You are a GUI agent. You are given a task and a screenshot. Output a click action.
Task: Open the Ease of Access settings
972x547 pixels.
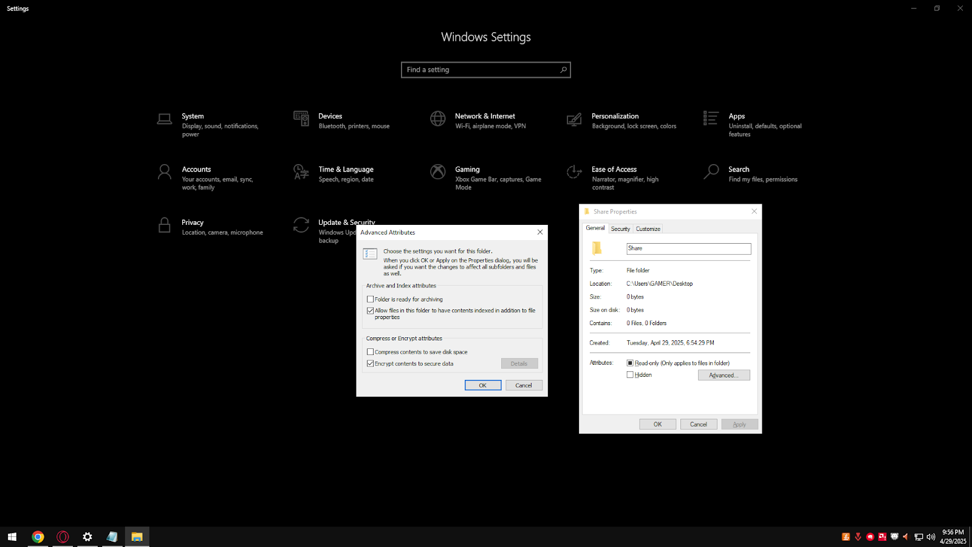[x=614, y=169]
